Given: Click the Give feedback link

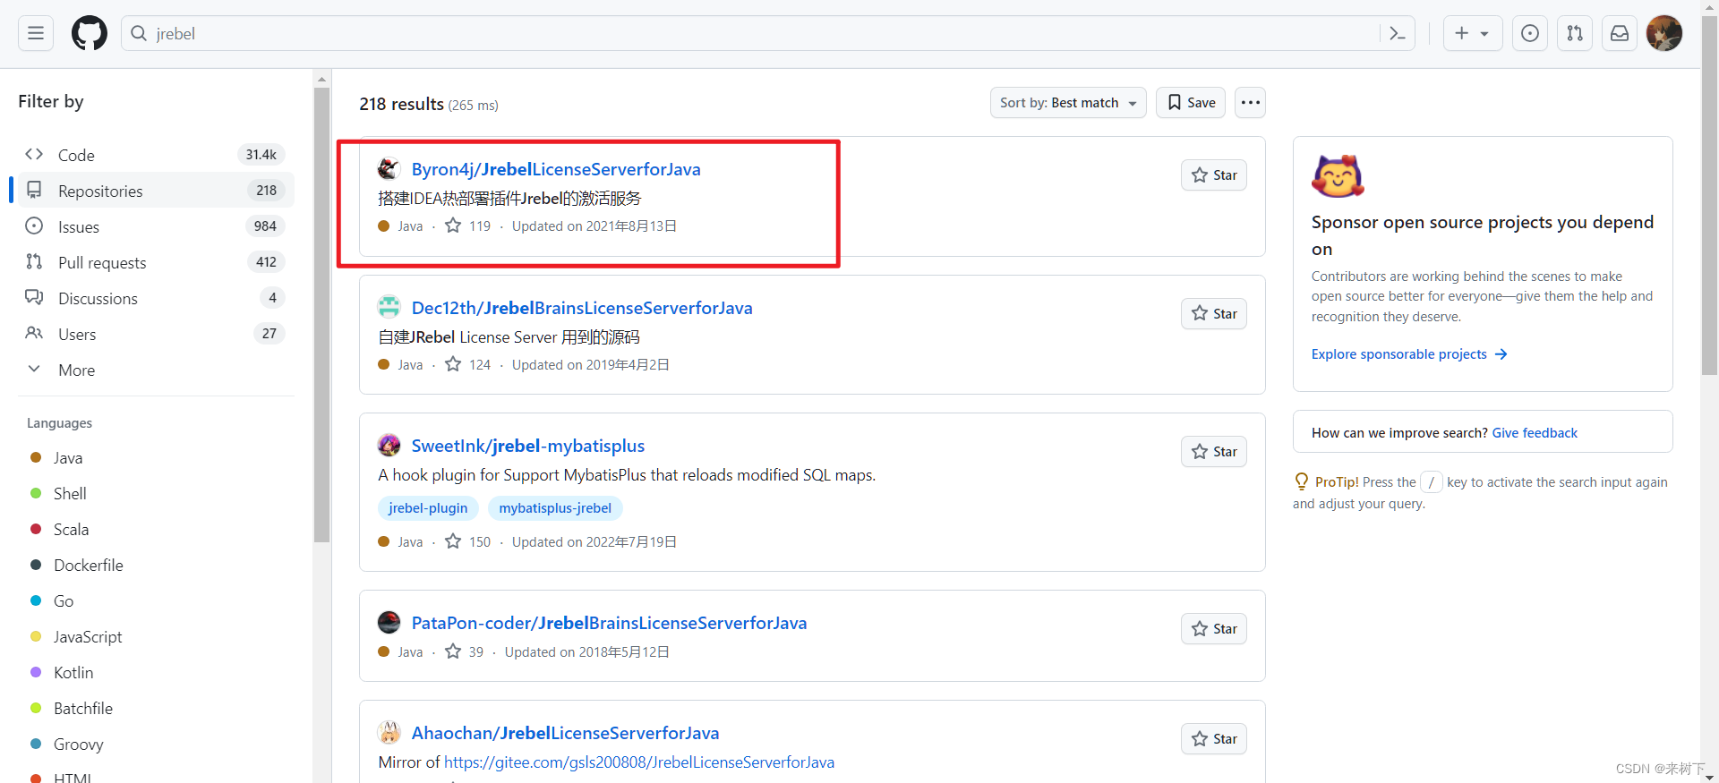Looking at the screenshot, I should [1535, 433].
